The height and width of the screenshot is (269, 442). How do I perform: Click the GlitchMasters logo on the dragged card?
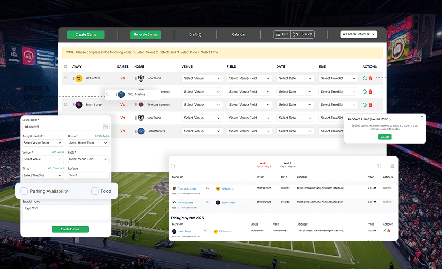coord(121,94)
